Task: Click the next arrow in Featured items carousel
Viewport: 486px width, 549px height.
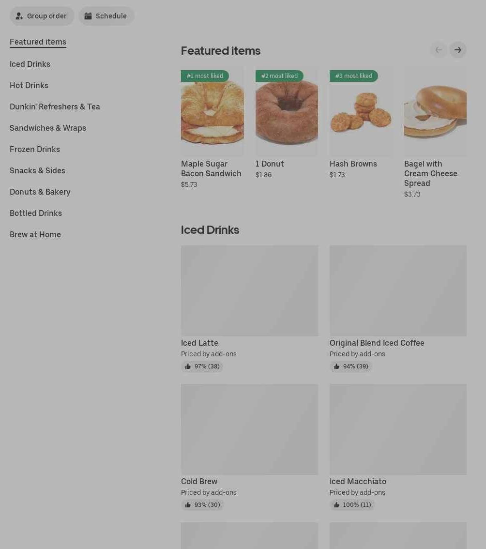Action: [457, 50]
